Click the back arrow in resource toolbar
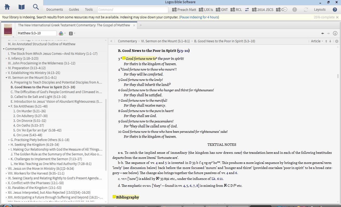 pos(323,33)
